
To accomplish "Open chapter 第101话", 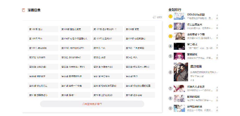I will point(43,48).
